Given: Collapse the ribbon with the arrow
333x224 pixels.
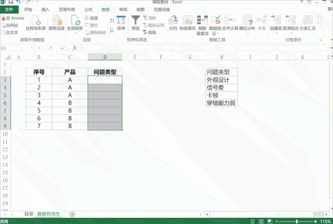Looking at the screenshot, I should 331,40.
